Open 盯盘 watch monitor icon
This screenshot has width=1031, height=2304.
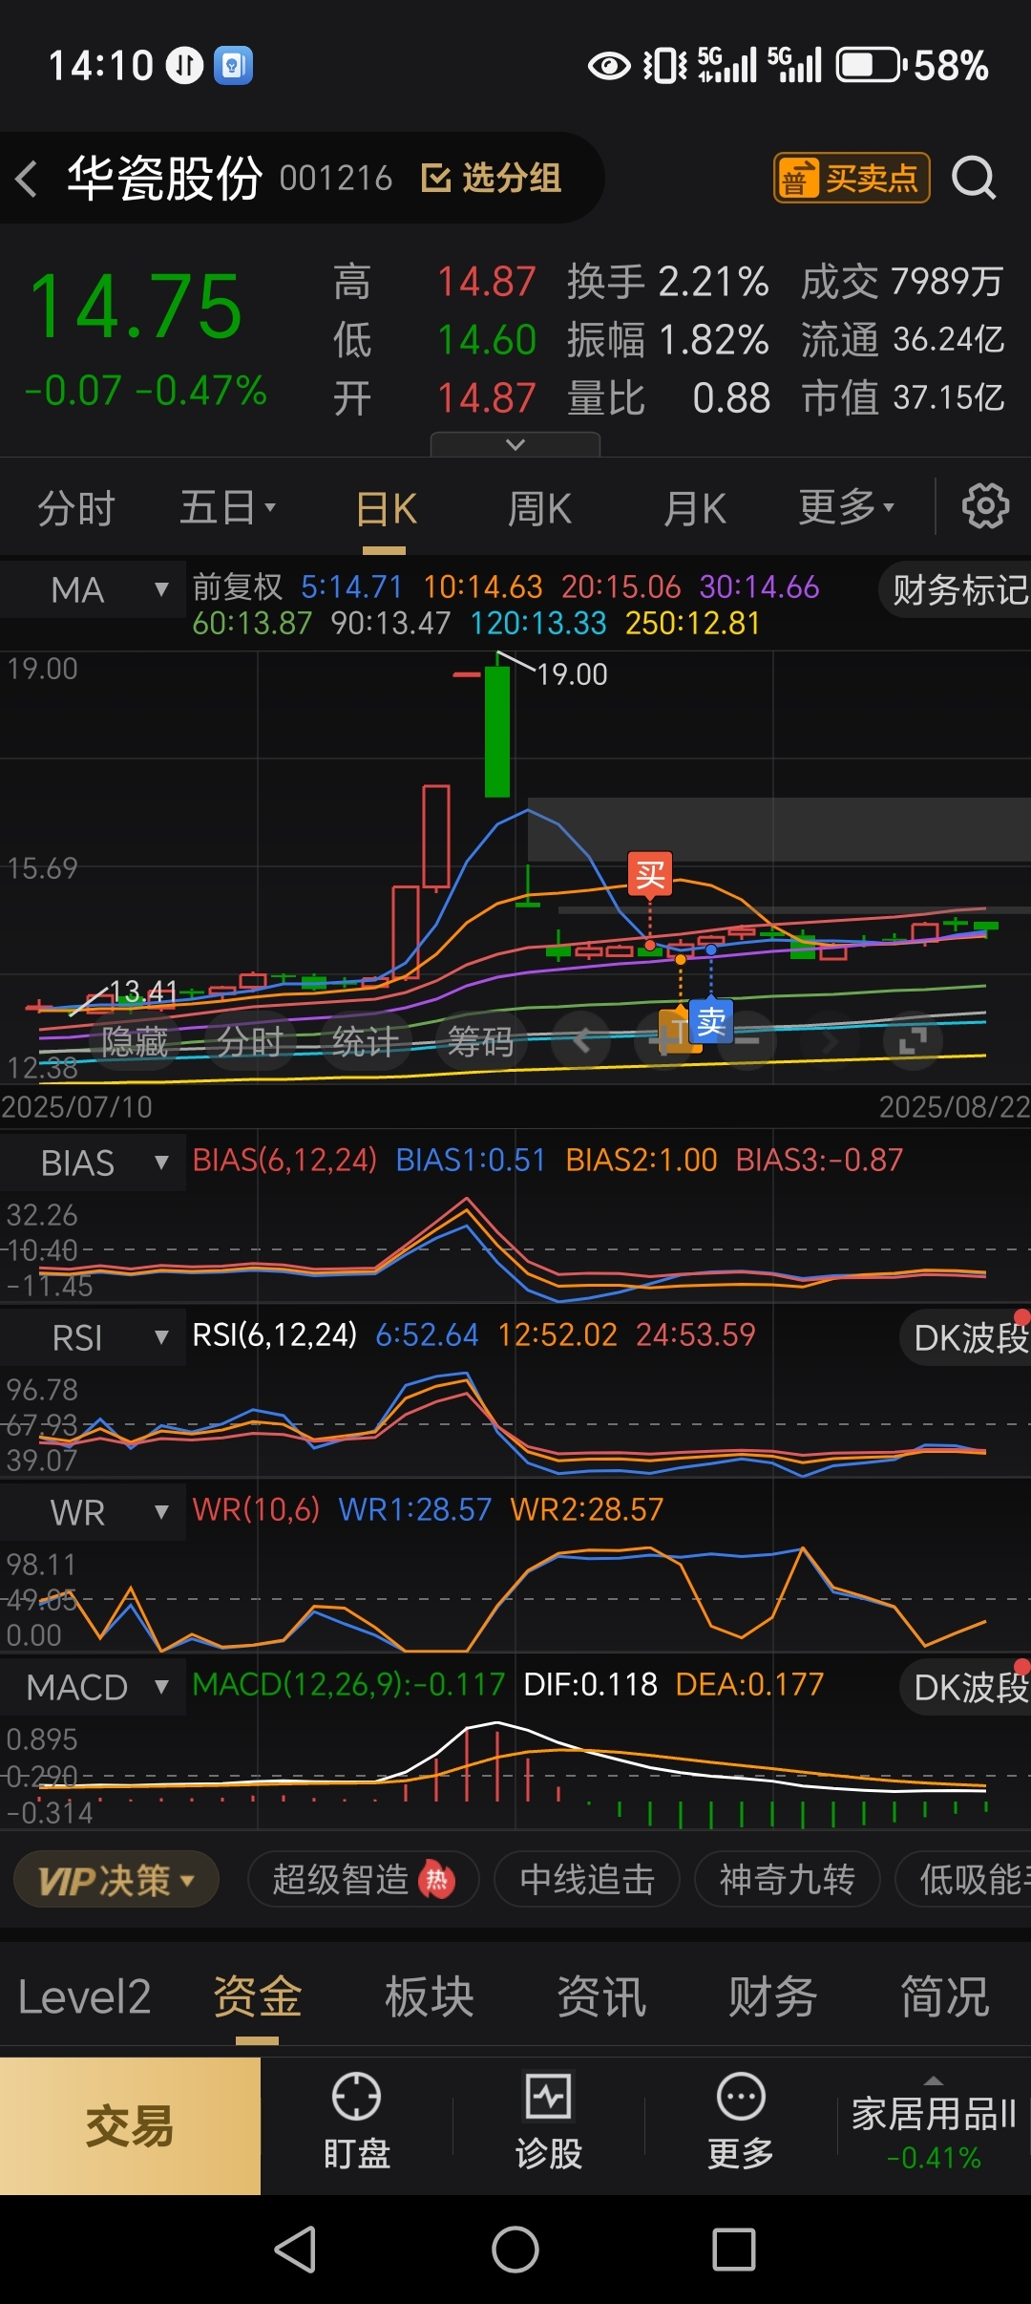356,2123
